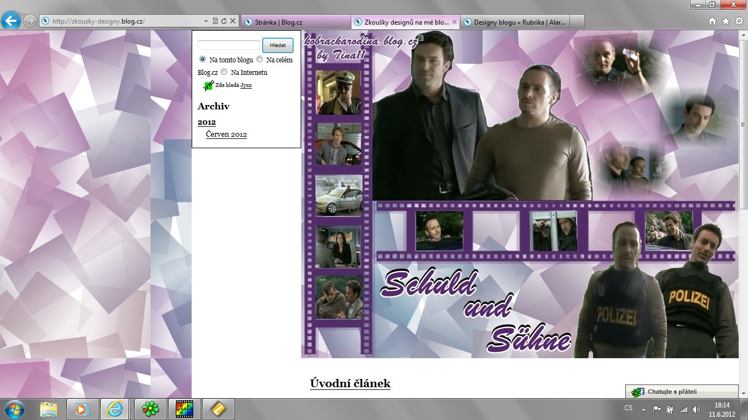This screenshot has height=420, width=748.
Task: Click the policeman saluting filmstrip thumbnail
Action: (x=338, y=92)
